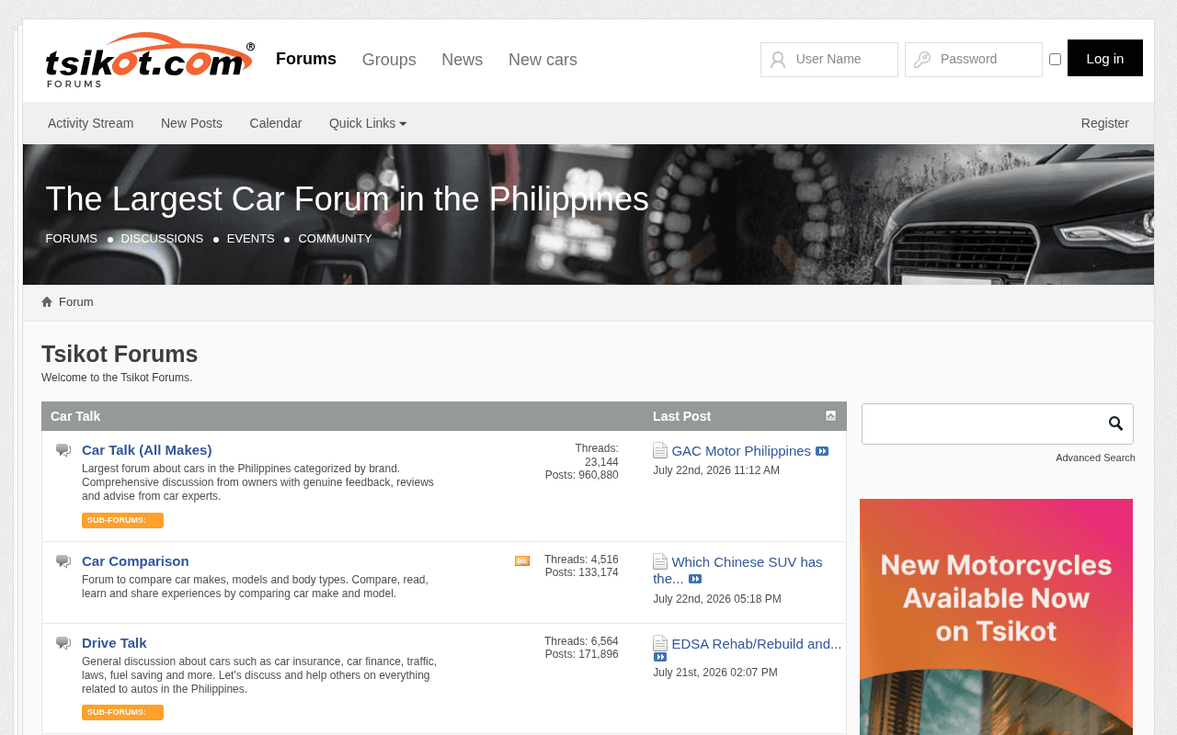
Task: Collapse the Car Talk category
Action: click(830, 416)
